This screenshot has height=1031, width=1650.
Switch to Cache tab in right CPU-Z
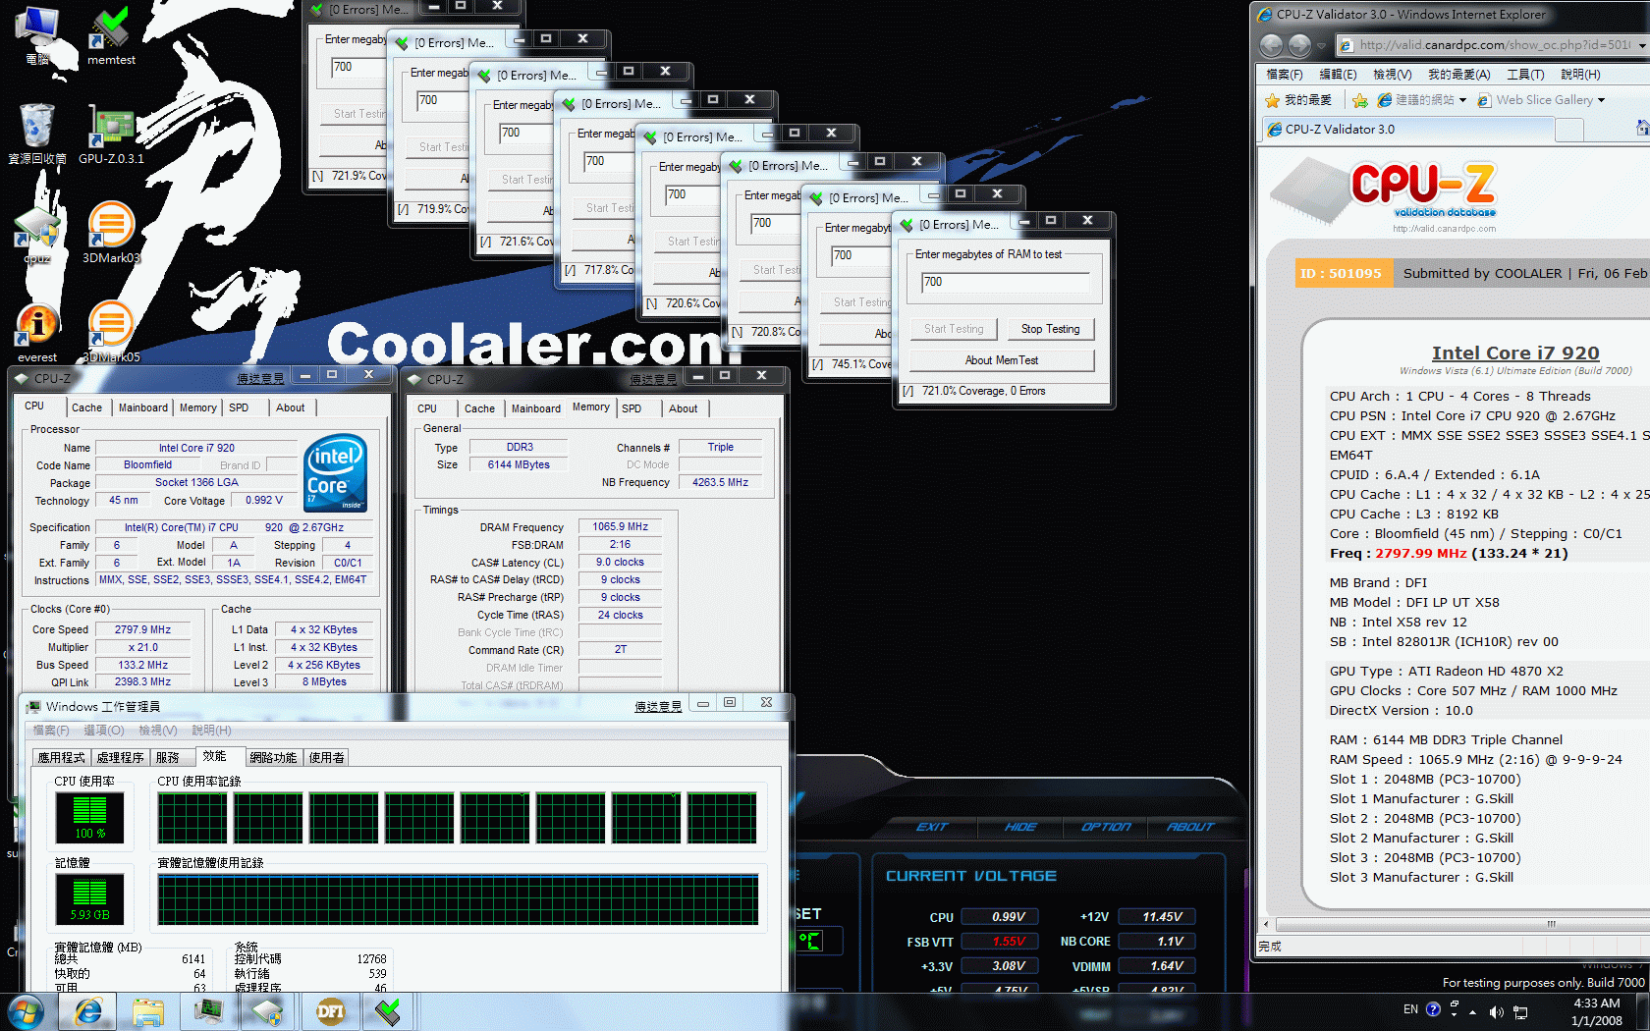(479, 408)
